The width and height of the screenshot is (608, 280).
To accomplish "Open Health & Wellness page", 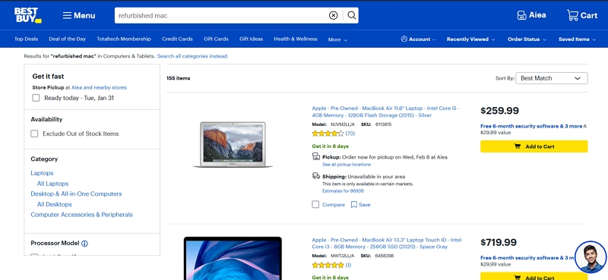I will point(296,39).
